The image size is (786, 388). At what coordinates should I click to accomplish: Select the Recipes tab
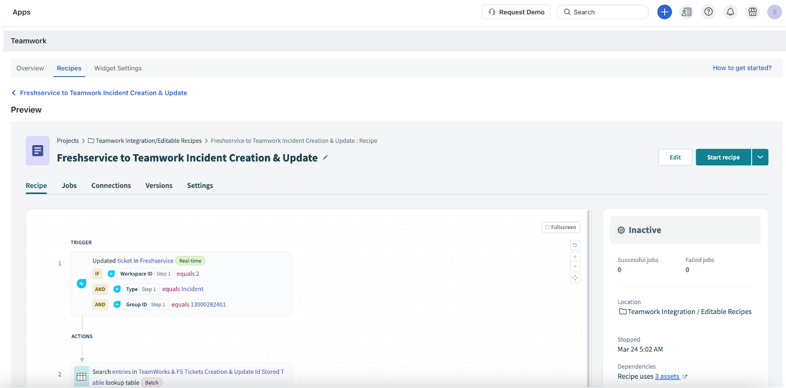coord(69,68)
